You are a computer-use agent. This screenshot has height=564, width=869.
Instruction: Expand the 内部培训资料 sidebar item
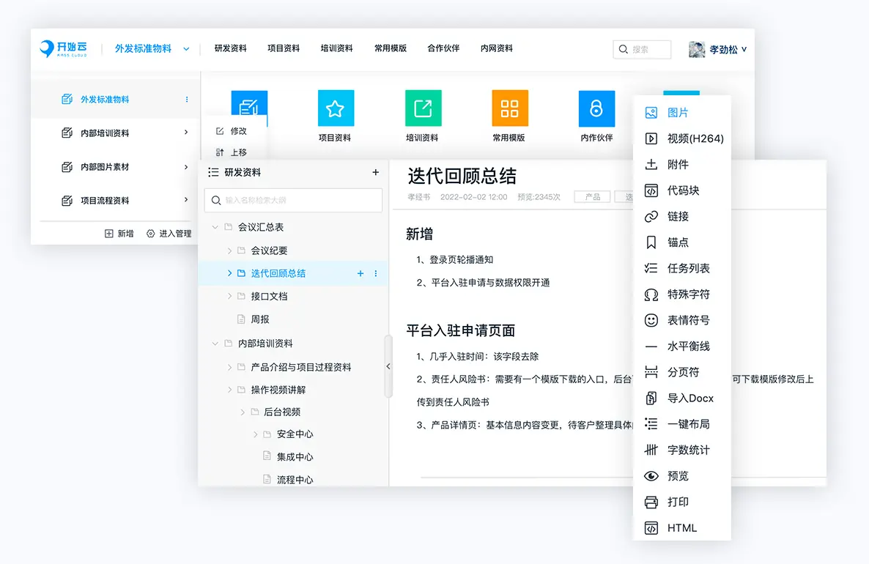pos(186,133)
